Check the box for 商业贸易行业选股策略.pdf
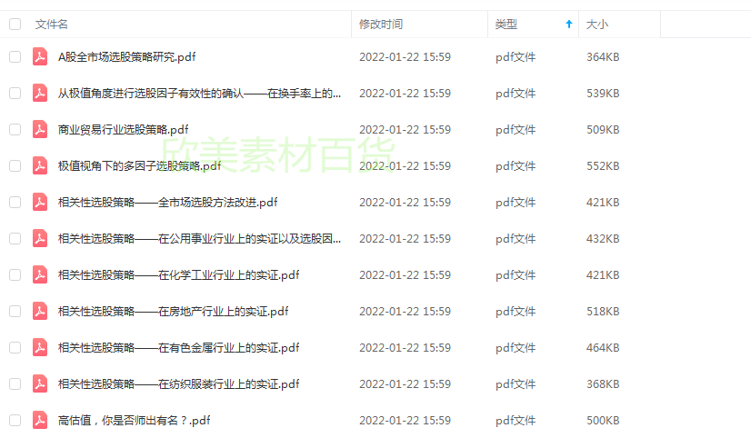This screenshot has width=751, height=448. [15, 129]
